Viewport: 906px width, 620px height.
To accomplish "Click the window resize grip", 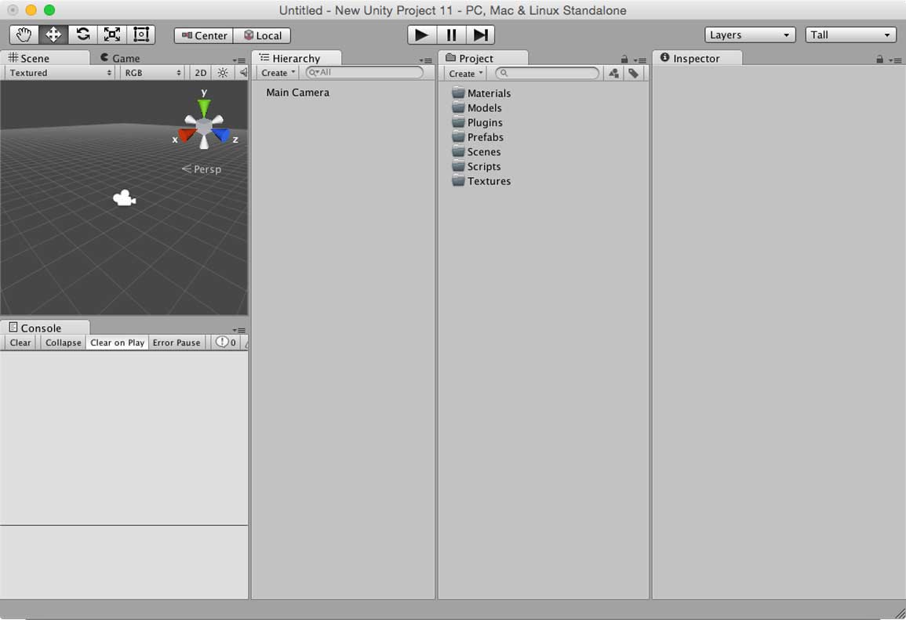I will [899, 612].
